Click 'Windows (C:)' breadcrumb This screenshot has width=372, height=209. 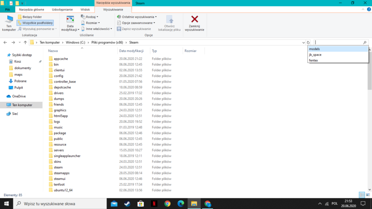click(76, 42)
